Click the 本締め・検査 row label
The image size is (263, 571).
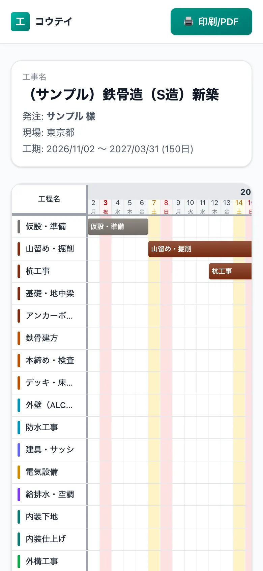(x=50, y=360)
